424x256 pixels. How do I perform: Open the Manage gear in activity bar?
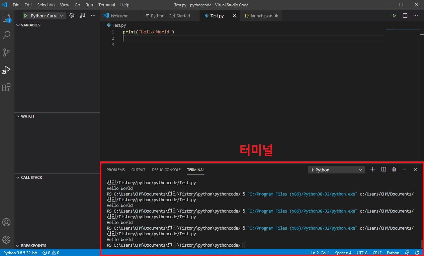click(6, 240)
